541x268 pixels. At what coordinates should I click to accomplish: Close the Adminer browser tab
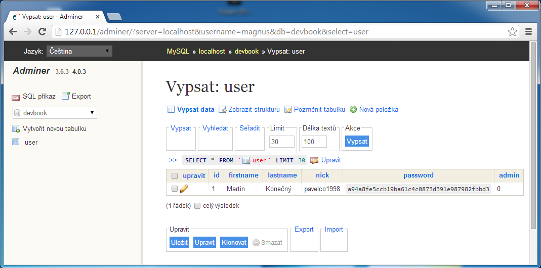click(x=98, y=17)
